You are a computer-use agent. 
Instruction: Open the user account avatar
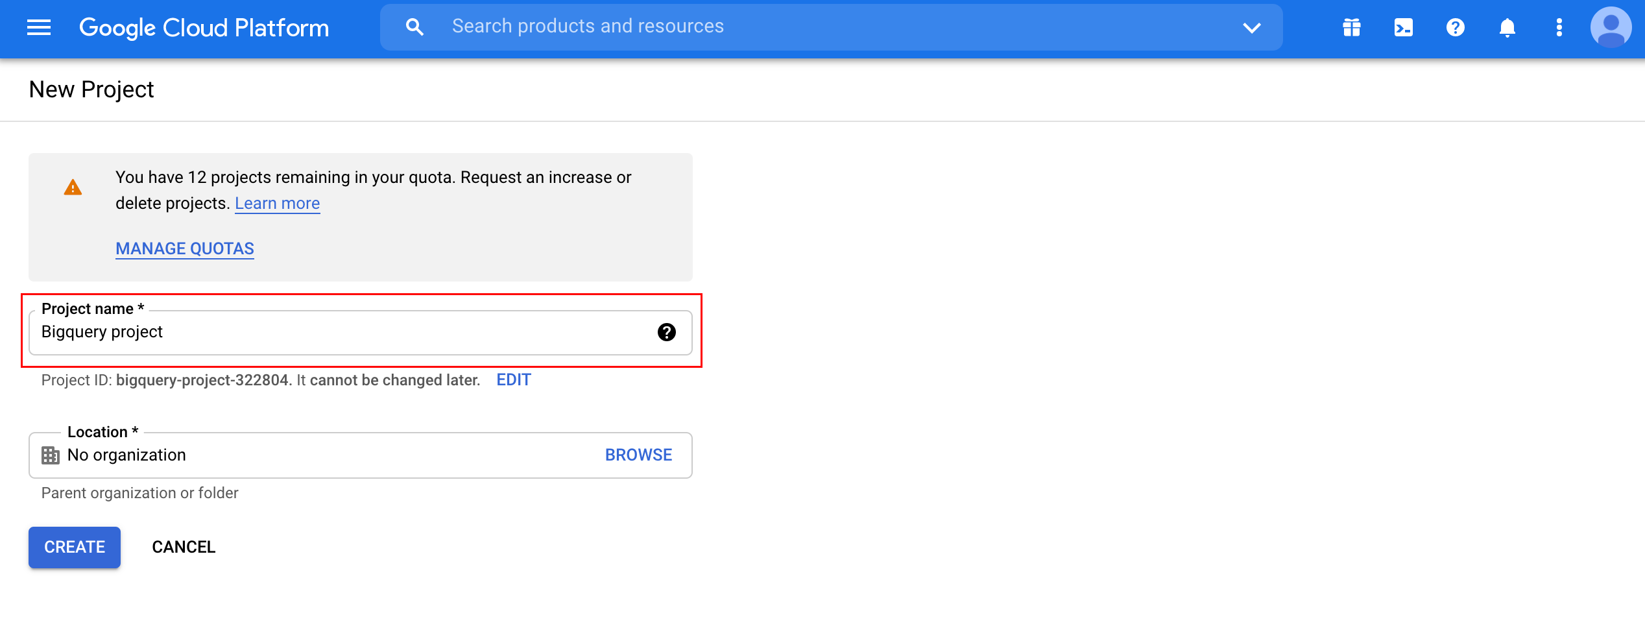[x=1611, y=27]
